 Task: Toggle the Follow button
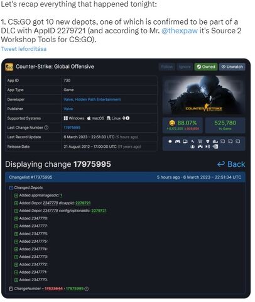coord(167,67)
